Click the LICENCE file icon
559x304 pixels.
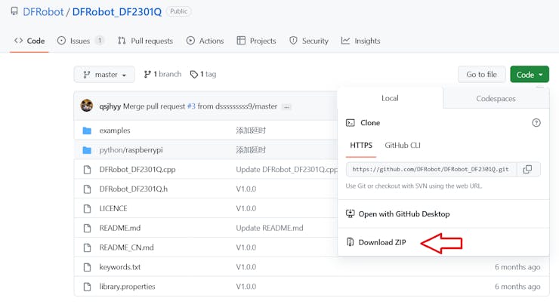[87, 208]
